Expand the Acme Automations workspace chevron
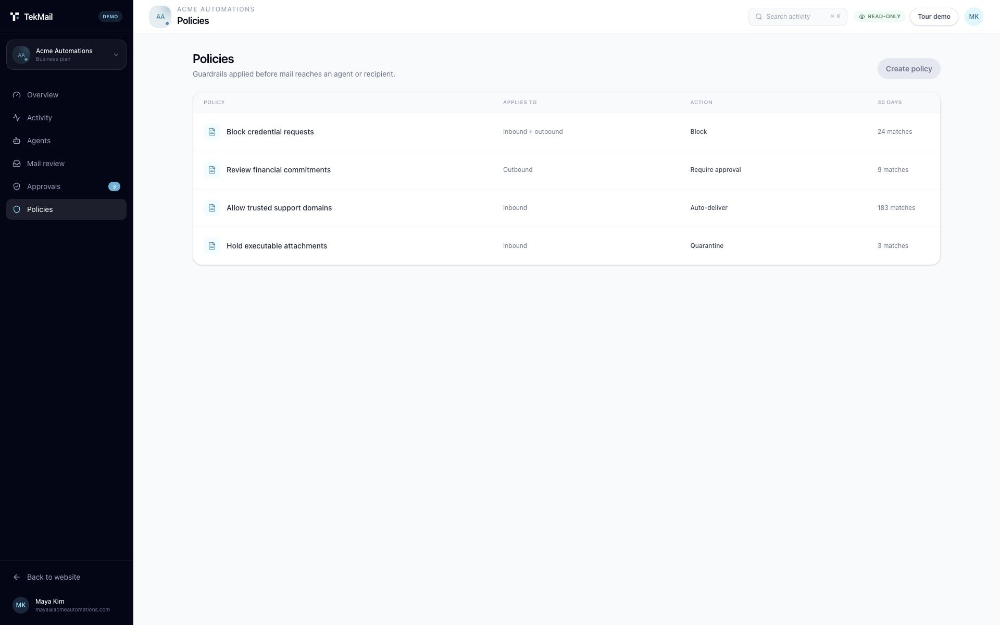Screen dimensions: 1000x625 pos(116,55)
